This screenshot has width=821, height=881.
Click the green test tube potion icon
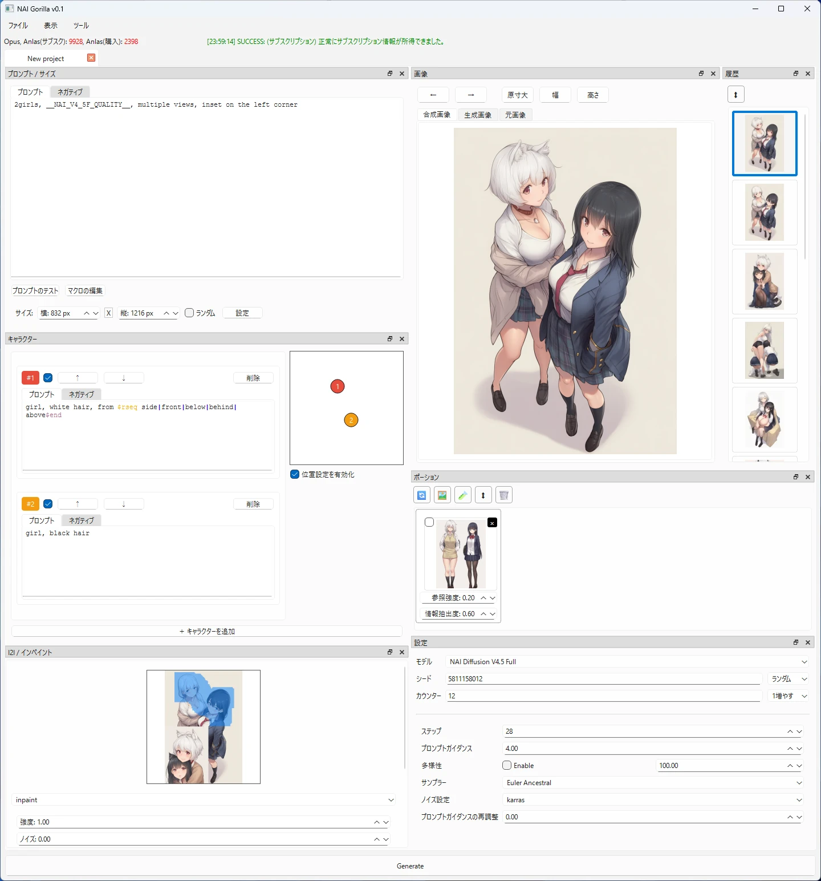[463, 495]
